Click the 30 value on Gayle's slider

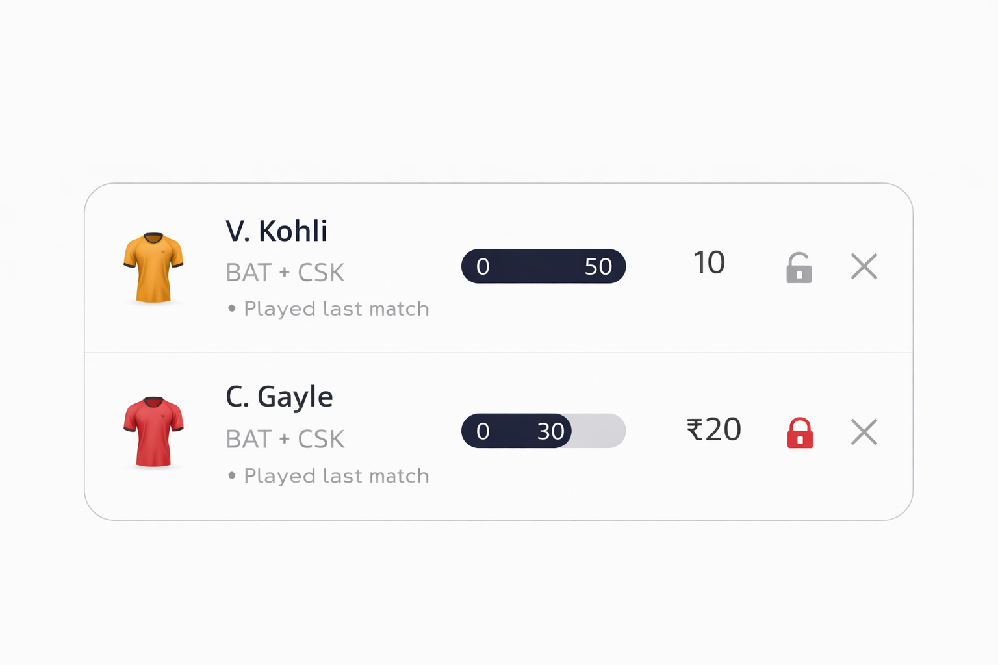(550, 431)
